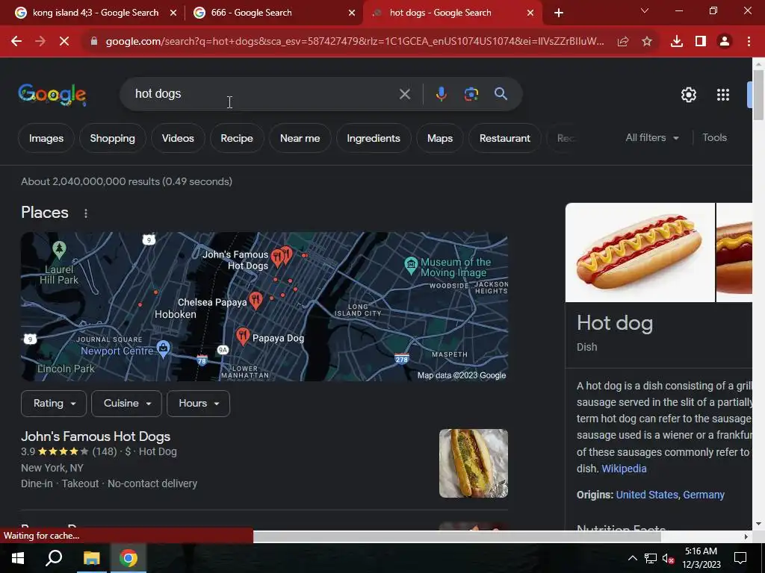Clear the search box with X
This screenshot has width=765, height=573.
(x=404, y=93)
